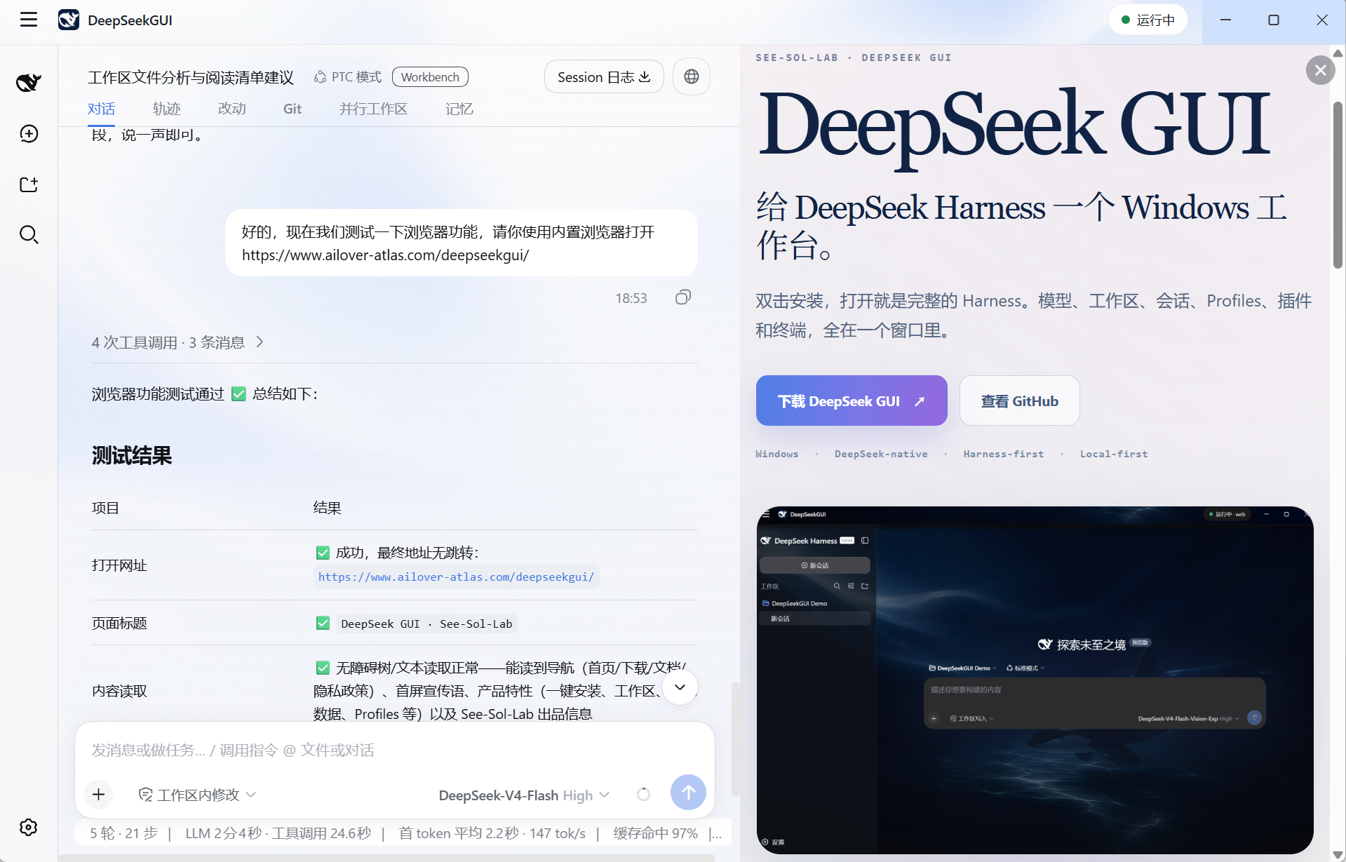
Task: Start a new chat via plus-circle icon
Action: click(x=29, y=134)
